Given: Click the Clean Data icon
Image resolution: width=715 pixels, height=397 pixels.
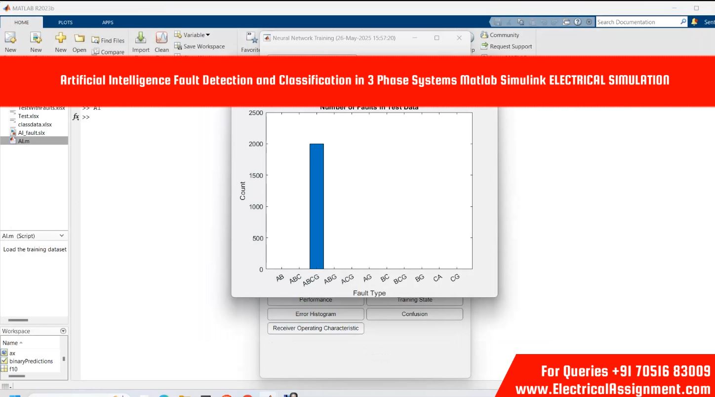Looking at the screenshot, I should [x=161, y=38].
